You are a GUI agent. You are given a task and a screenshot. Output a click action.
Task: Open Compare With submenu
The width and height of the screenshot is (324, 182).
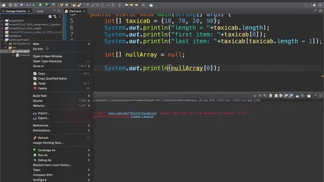61,175
